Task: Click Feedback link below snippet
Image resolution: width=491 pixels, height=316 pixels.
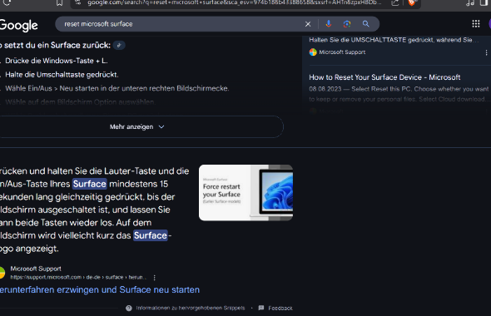Action: [x=280, y=309]
